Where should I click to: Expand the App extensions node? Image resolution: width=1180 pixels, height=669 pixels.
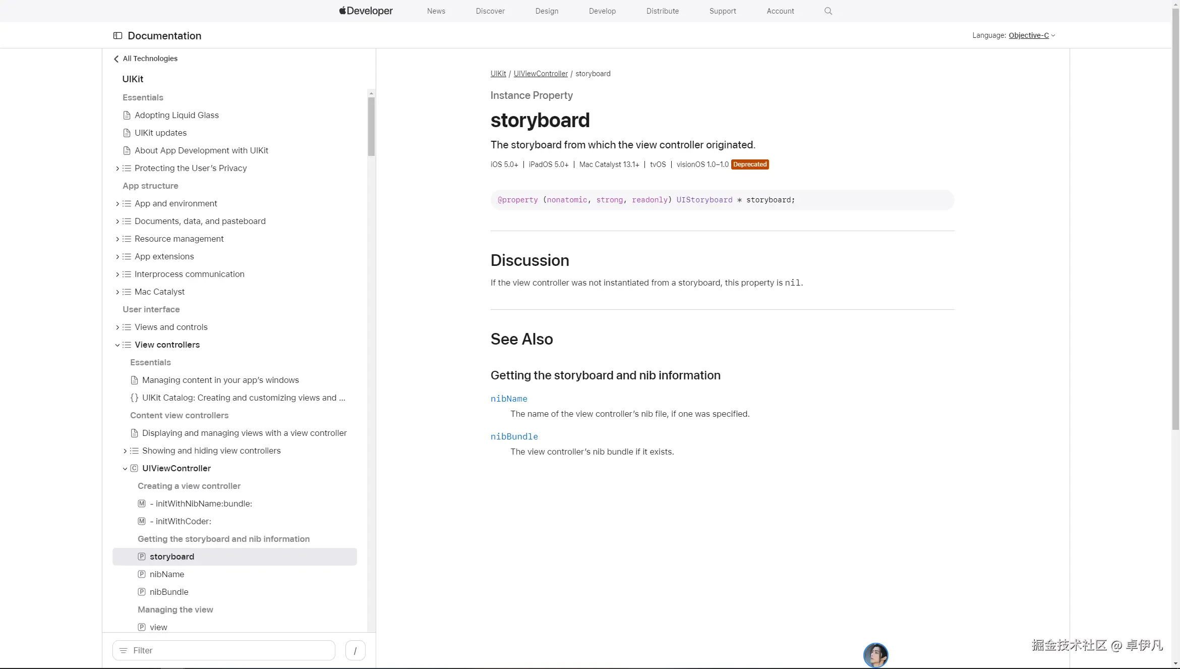click(x=117, y=256)
